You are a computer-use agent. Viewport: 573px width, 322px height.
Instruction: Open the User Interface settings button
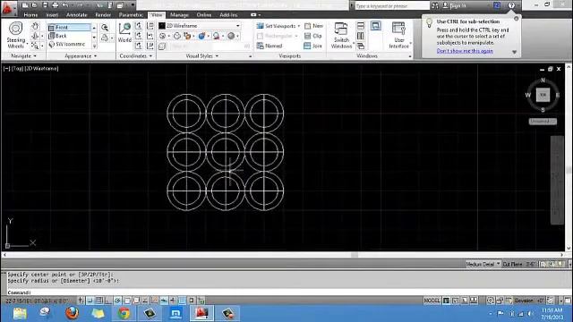click(398, 35)
